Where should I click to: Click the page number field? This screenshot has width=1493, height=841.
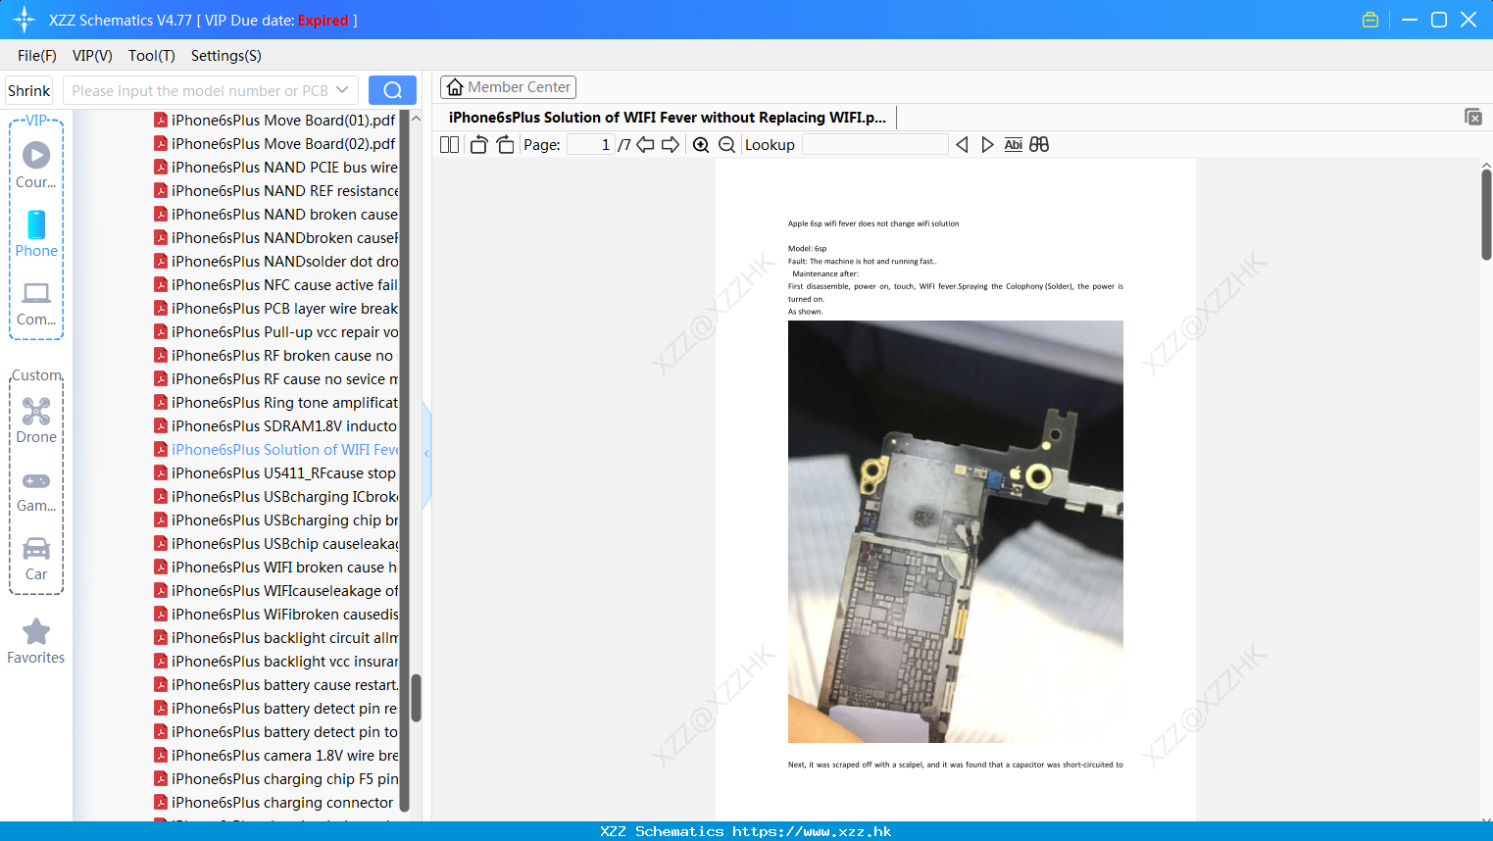[x=590, y=145]
